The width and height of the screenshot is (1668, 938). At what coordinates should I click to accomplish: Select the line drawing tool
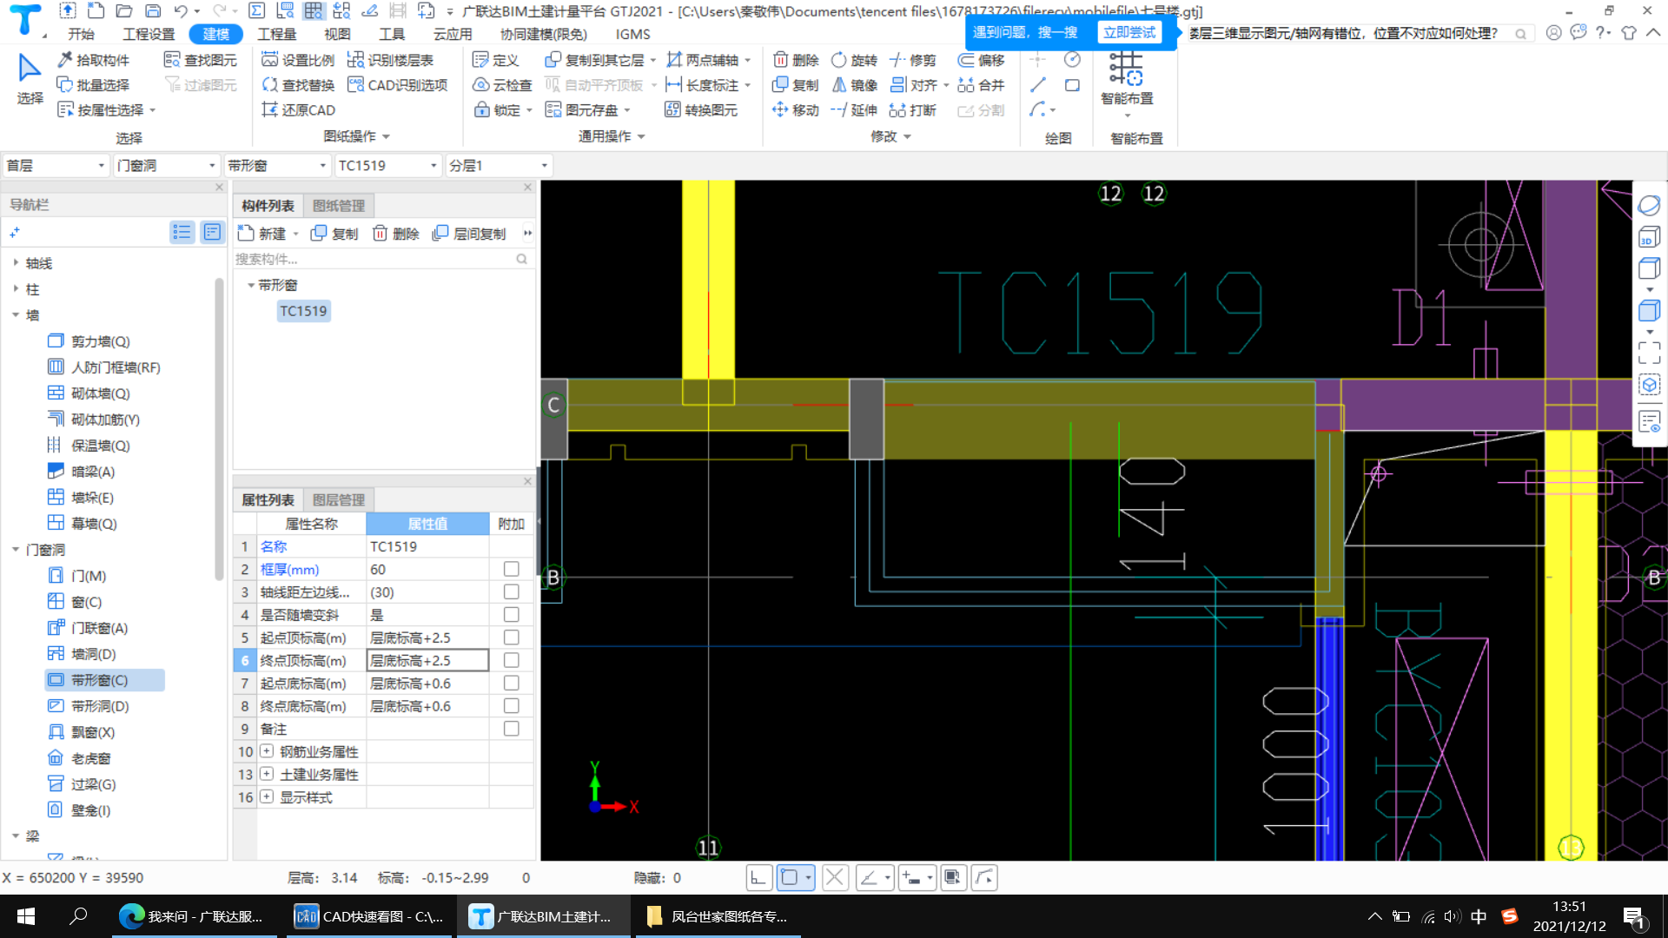click(1038, 85)
